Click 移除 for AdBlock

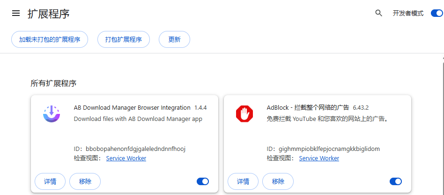278,181
